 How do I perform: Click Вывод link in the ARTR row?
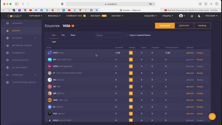tap(200, 53)
